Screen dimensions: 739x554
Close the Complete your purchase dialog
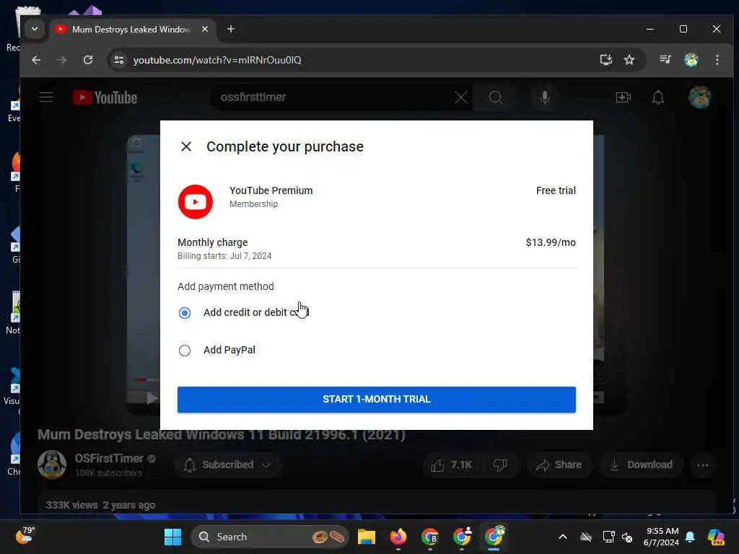point(186,146)
